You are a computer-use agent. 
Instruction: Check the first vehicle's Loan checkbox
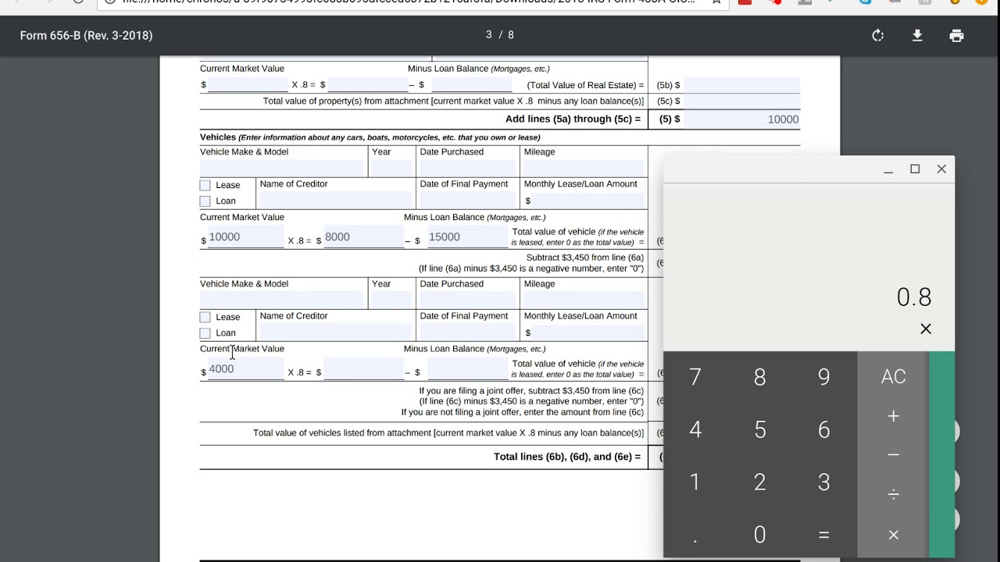point(205,201)
